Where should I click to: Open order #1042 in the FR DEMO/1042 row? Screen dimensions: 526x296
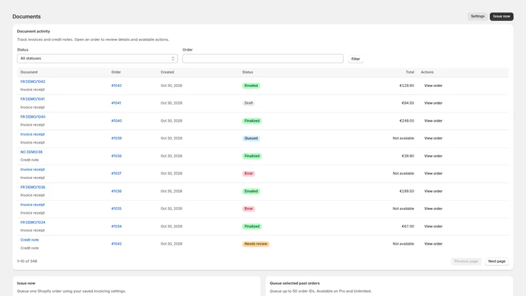click(116, 86)
